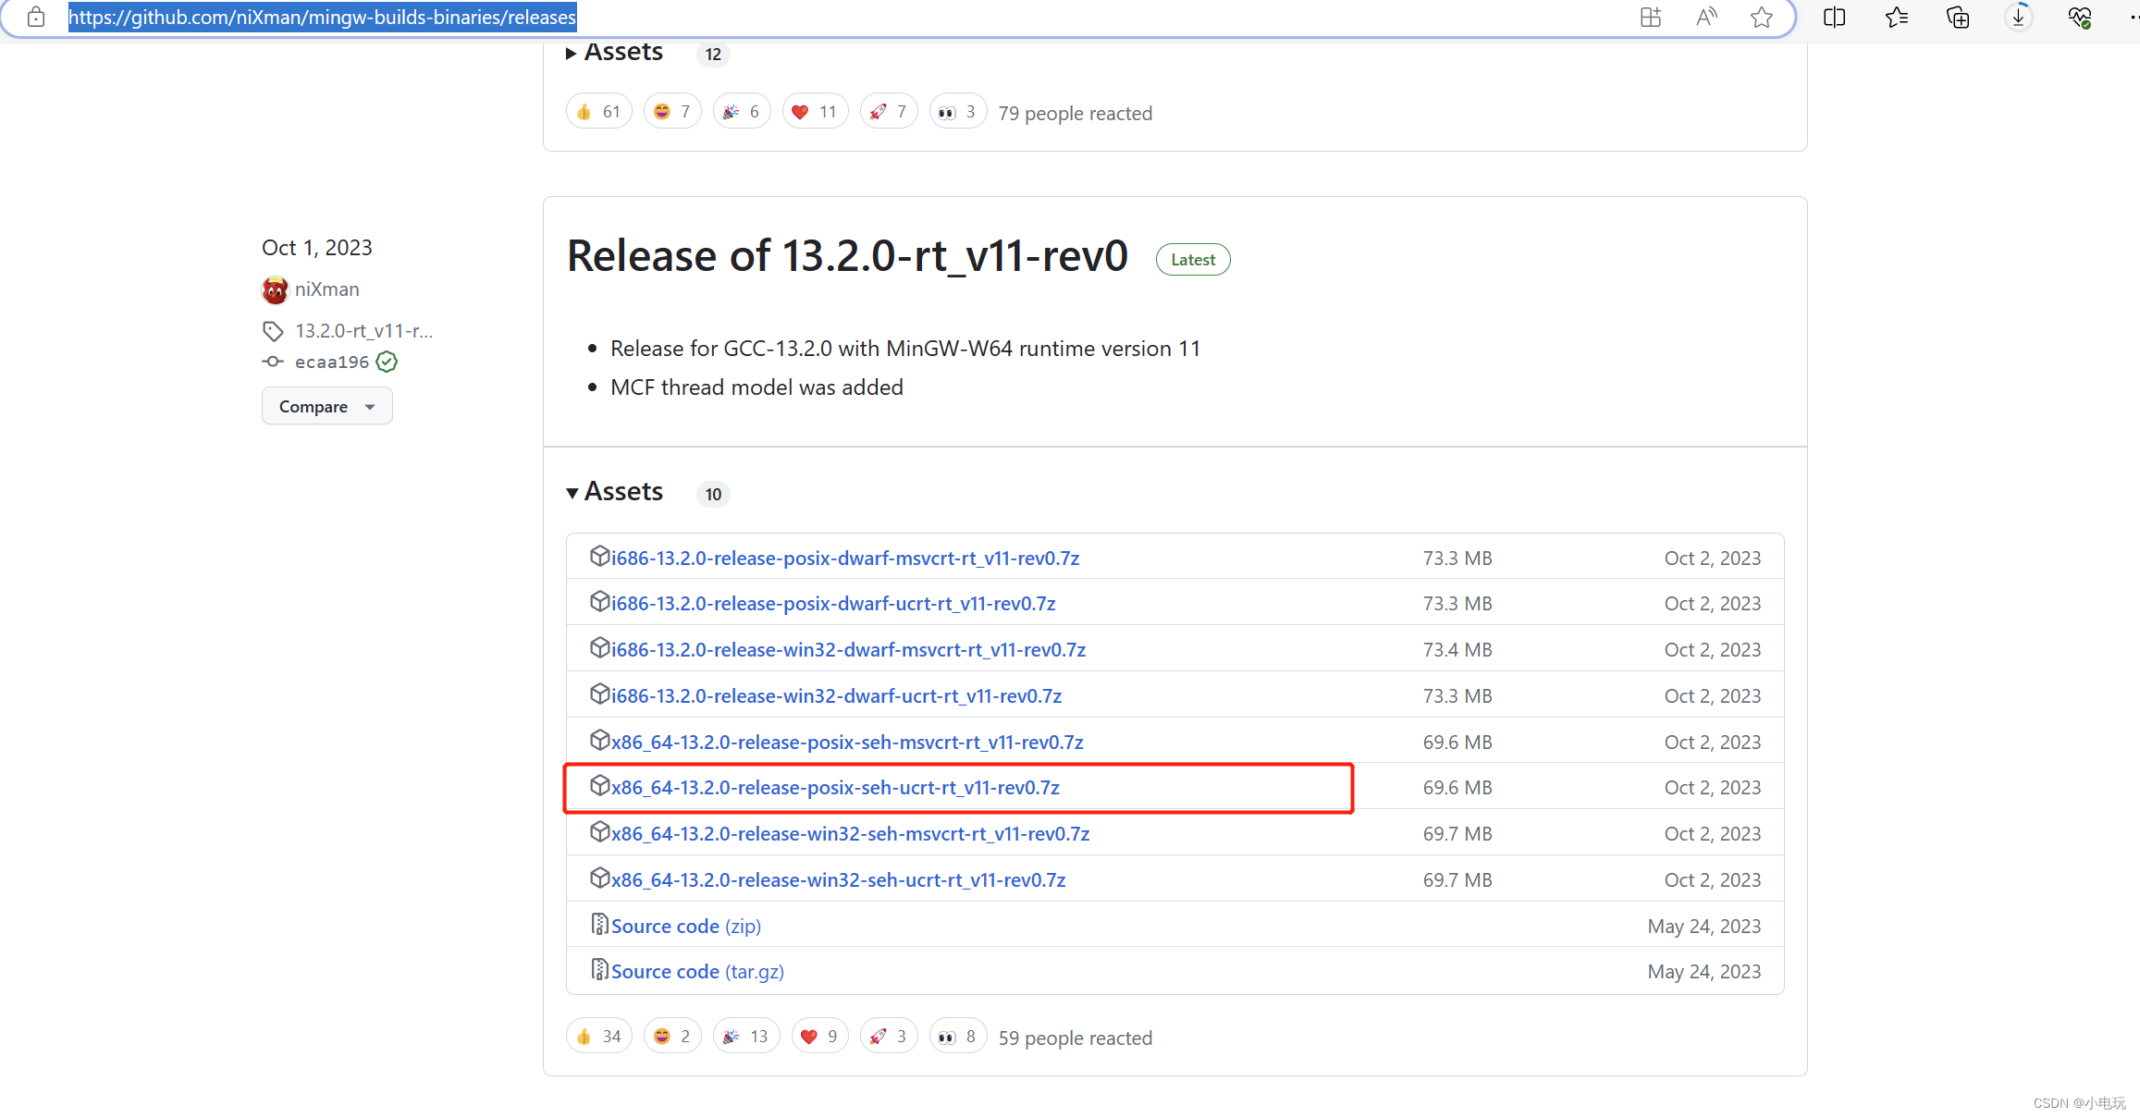The width and height of the screenshot is (2140, 1118).
Task: Toggle eyes reaction with 3
Action: pyautogui.click(x=958, y=112)
